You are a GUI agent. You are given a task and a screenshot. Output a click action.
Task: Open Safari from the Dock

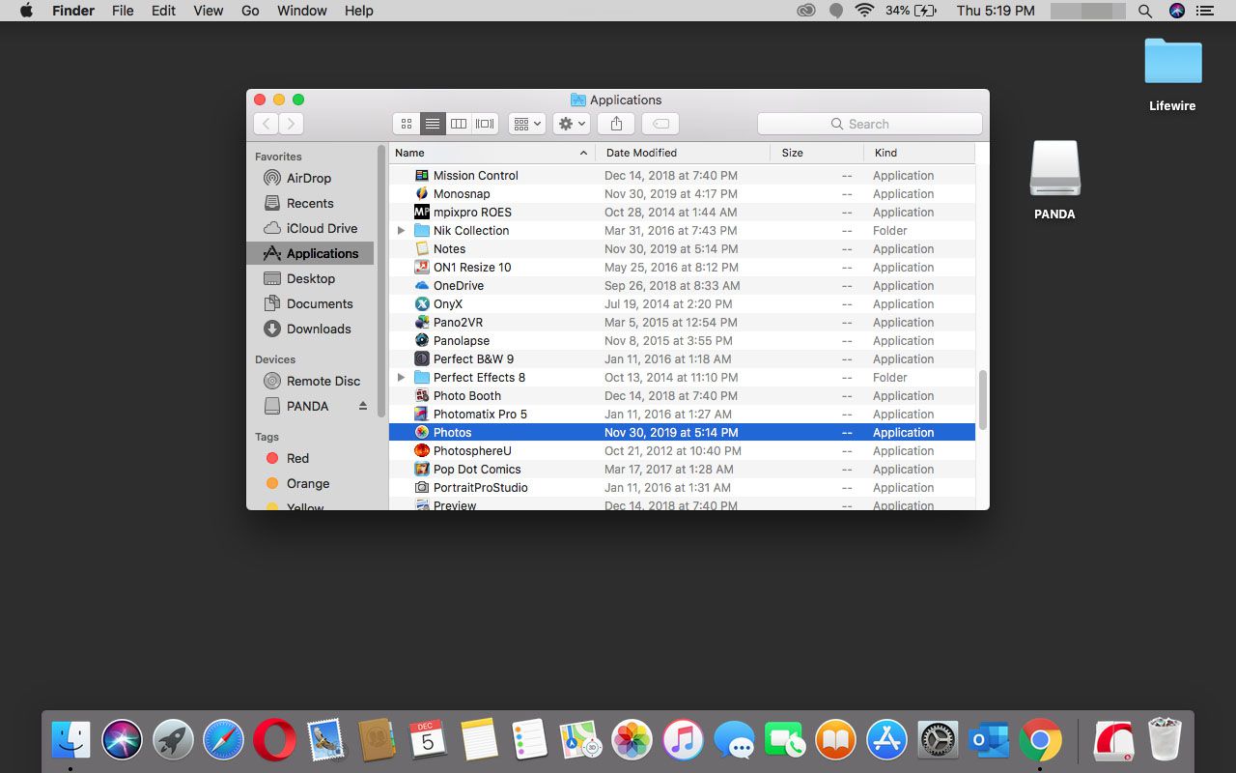click(x=223, y=740)
